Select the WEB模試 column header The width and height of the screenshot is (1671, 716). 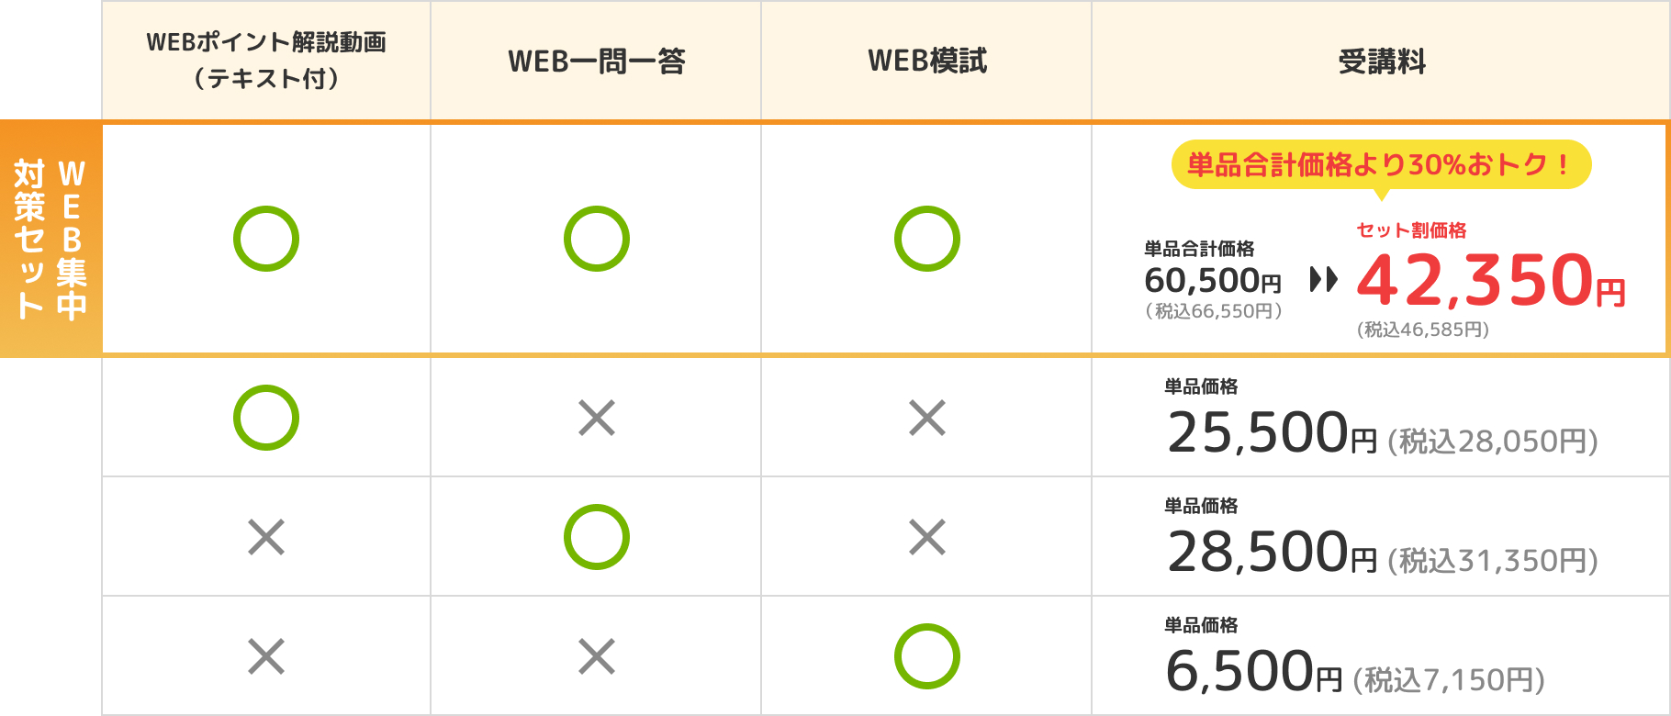[927, 61]
